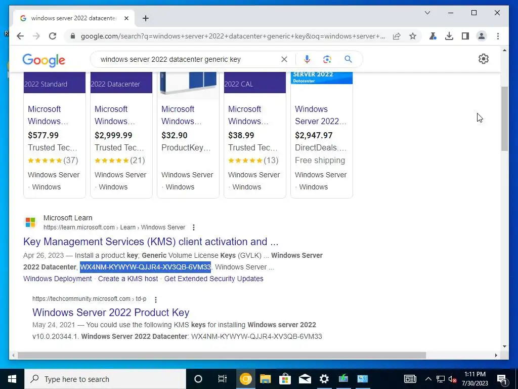The height and width of the screenshot is (389, 518).
Task: Click the forward navigation arrow
Action: [x=36, y=36]
